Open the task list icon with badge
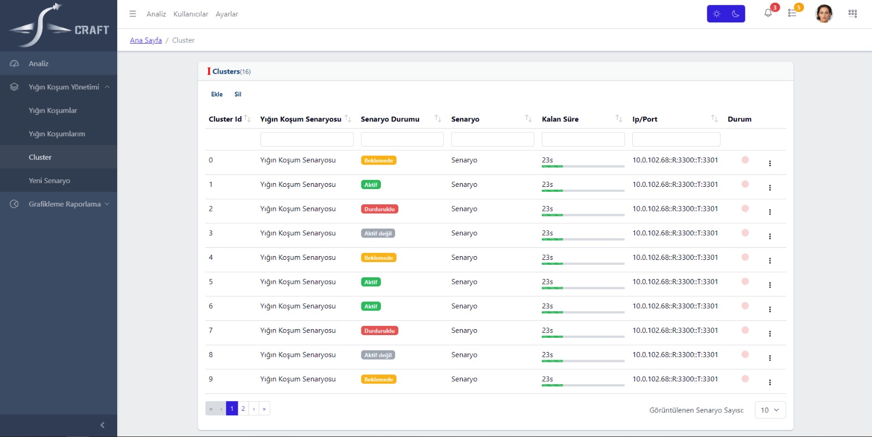The height and width of the screenshot is (437, 872). click(792, 13)
